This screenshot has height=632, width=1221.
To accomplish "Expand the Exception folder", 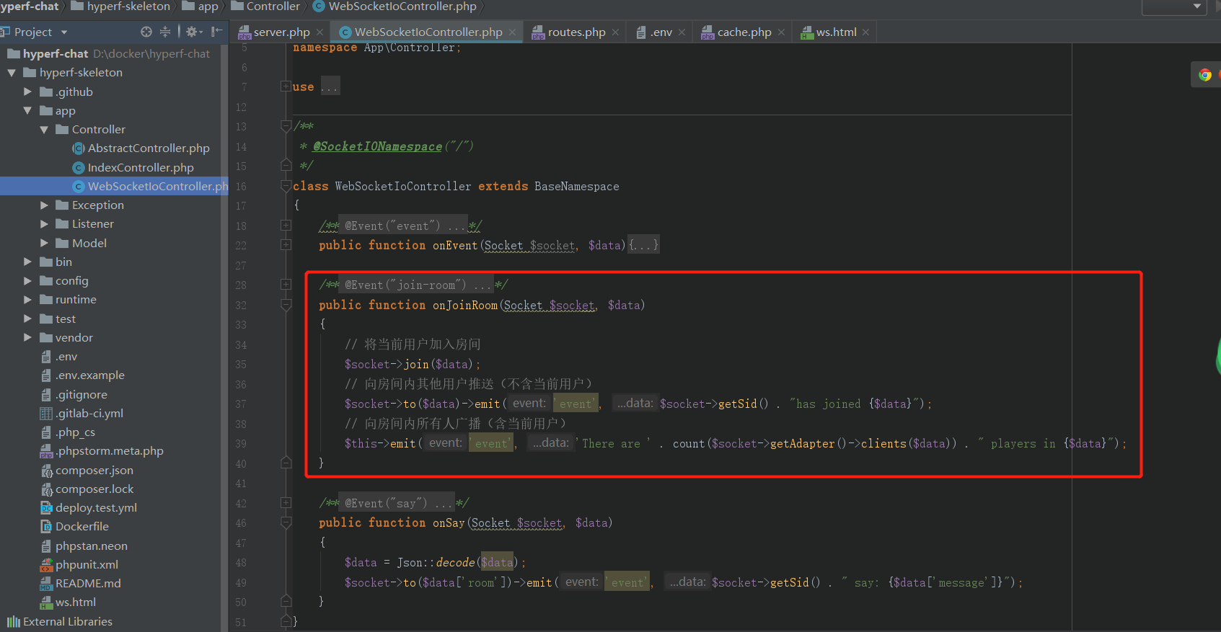I will pyautogui.click(x=44, y=205).
